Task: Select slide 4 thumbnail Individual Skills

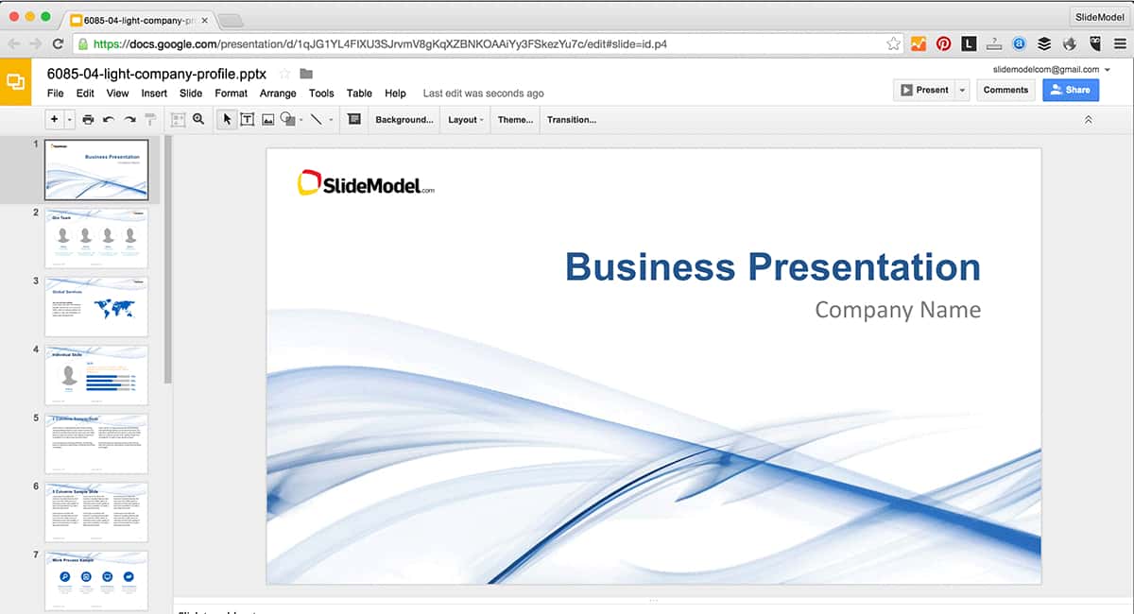Action: (x=96, y=376)
